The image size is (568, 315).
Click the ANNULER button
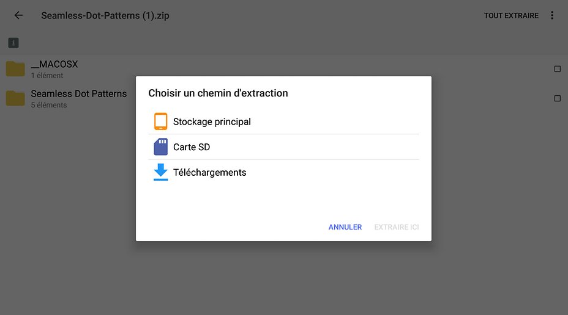coord(345,227)
